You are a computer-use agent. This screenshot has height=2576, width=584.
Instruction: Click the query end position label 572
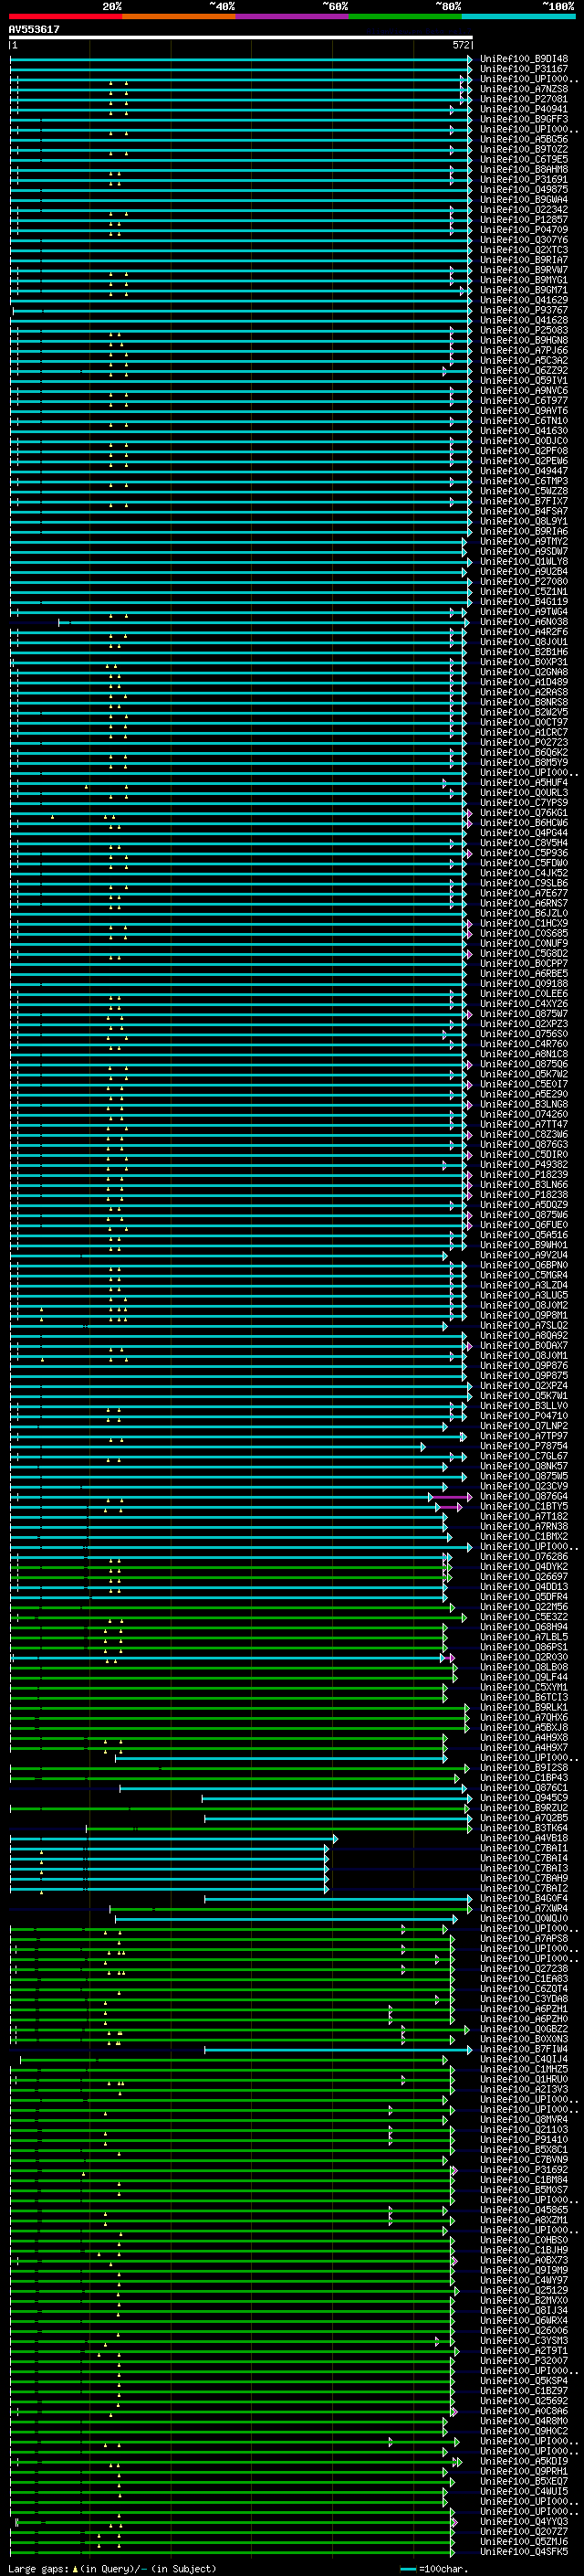coord(461,45)
